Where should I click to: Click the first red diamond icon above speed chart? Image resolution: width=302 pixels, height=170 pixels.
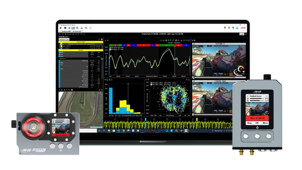point(105,40)
